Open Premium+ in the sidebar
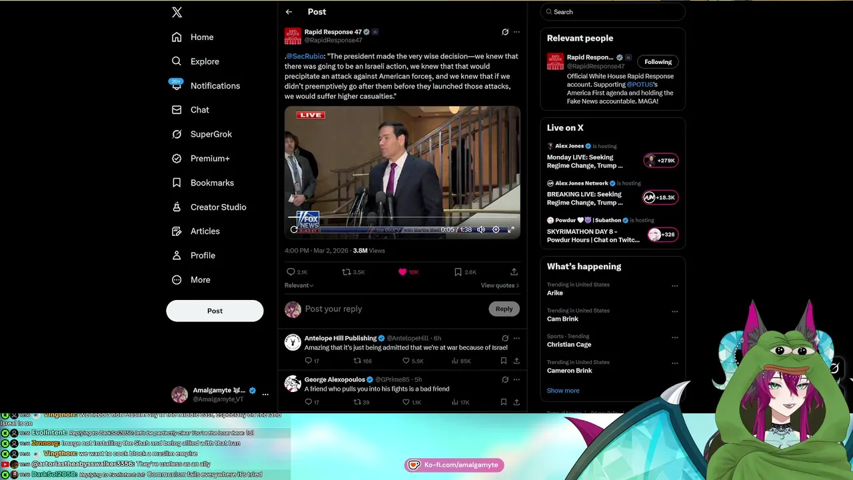The width and height of the screenshot is (853, 480). click(201, 159)
